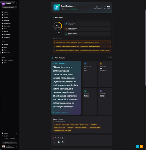
Task: Open the Roadmap link
Action: 12,138
